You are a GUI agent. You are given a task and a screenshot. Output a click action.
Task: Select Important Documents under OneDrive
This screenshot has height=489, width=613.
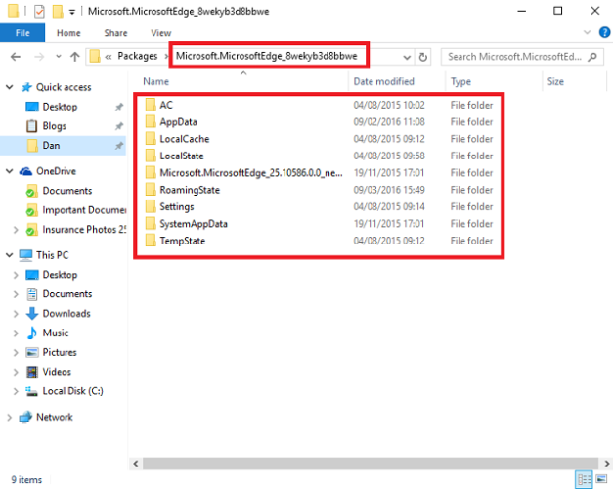[x=84, y=210]
